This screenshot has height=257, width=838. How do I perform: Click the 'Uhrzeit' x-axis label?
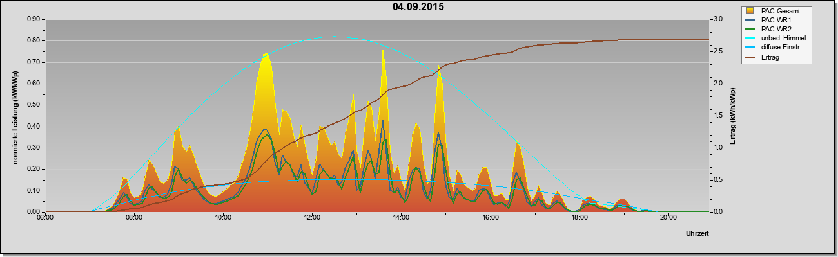[697, 235]
